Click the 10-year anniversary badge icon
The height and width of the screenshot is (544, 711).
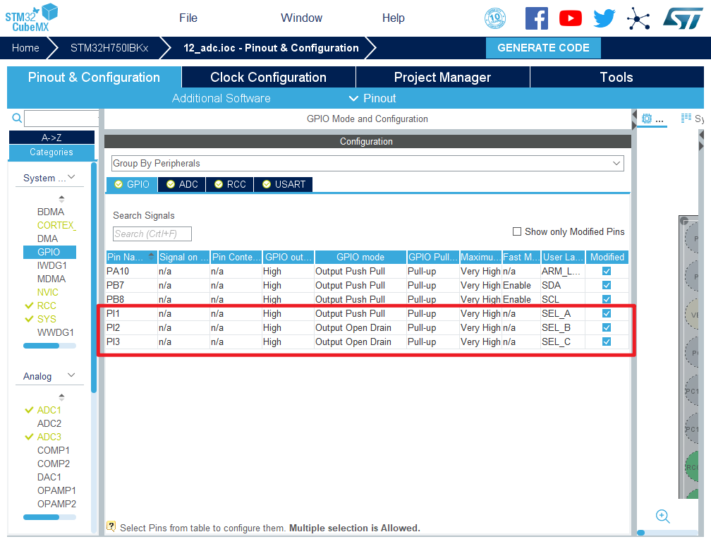pyautogui.click(x=495, y=18)
